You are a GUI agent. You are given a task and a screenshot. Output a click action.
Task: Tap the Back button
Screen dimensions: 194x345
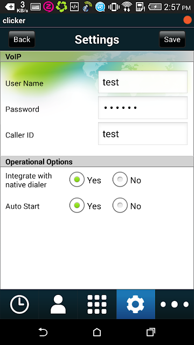point(22,39)
